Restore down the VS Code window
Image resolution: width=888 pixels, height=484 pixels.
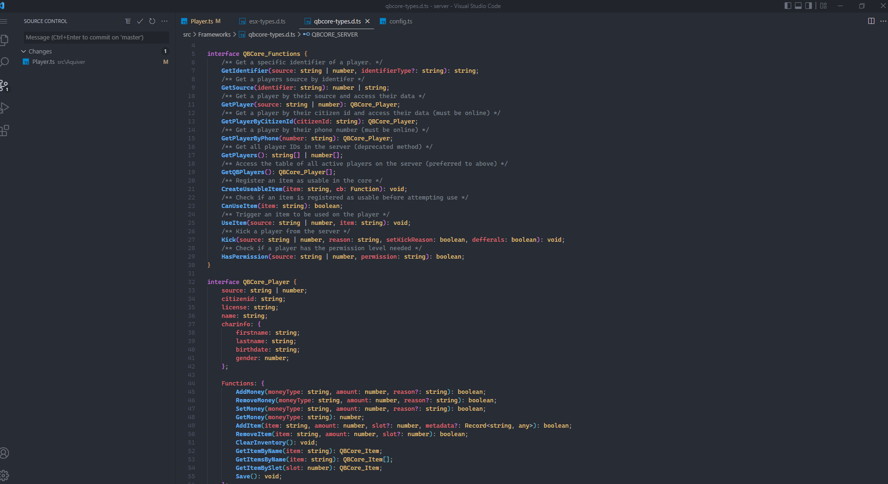(x=862, y=6)
